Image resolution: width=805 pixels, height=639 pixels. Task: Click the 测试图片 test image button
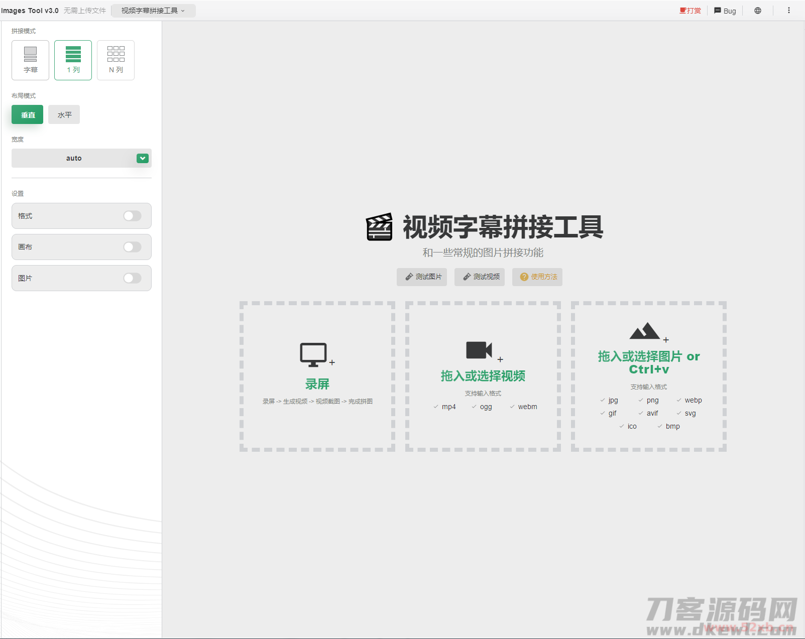422,277
